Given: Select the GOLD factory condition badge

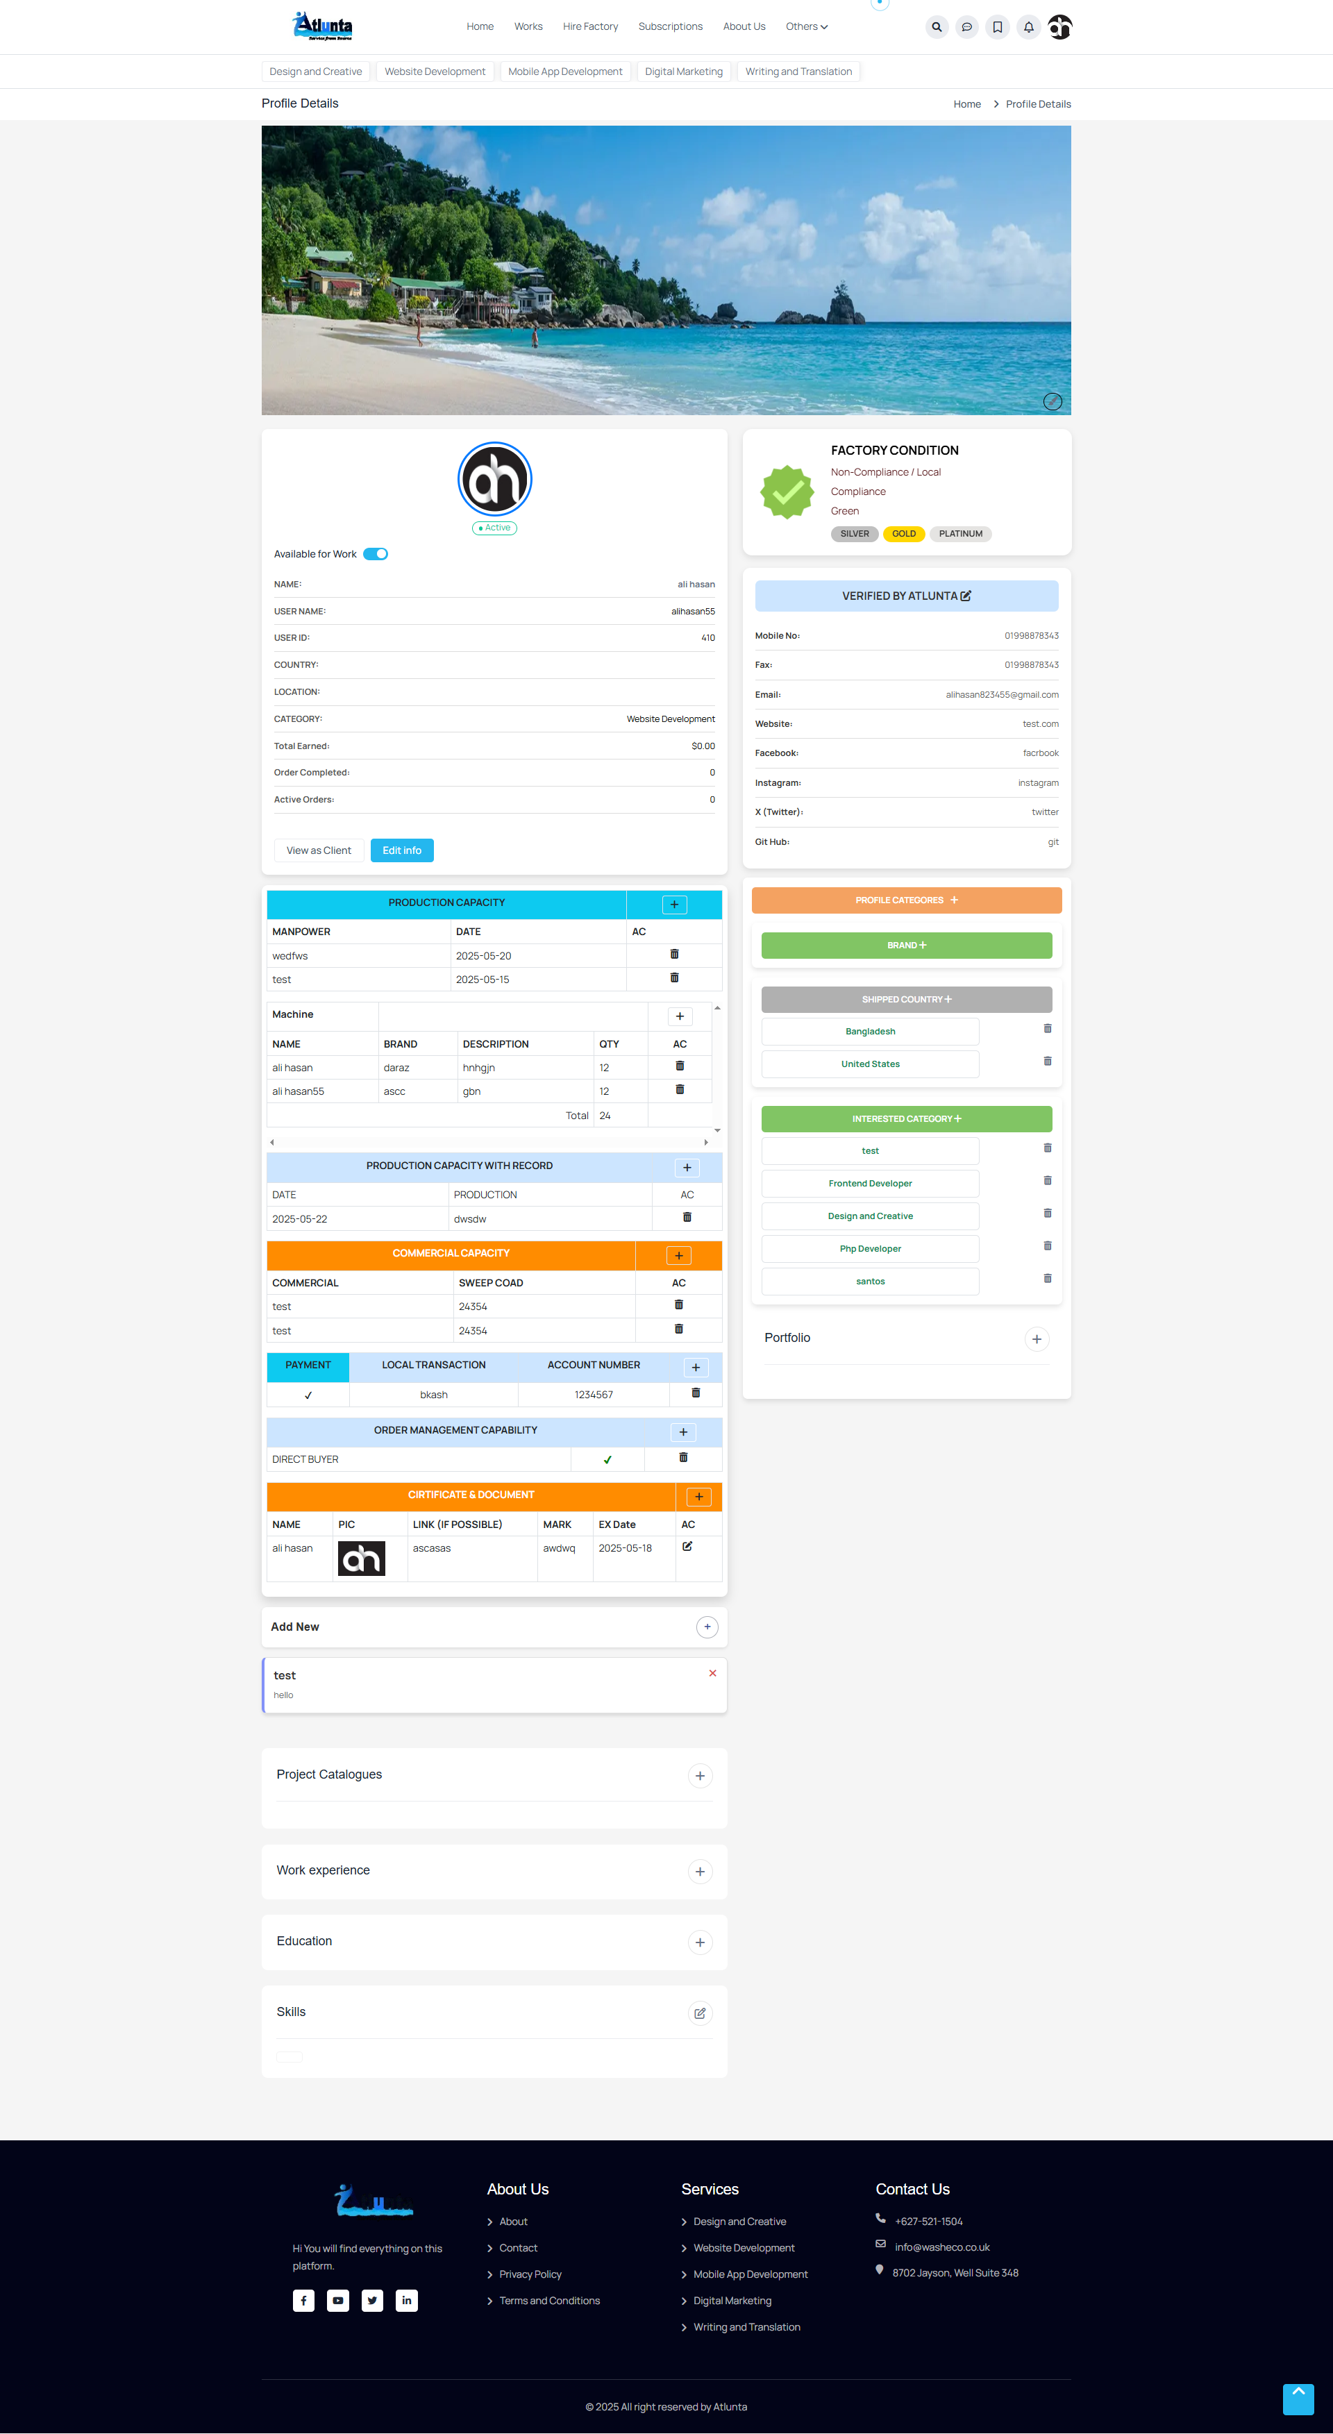Looking at the screenshot, I should click(903, 534).
